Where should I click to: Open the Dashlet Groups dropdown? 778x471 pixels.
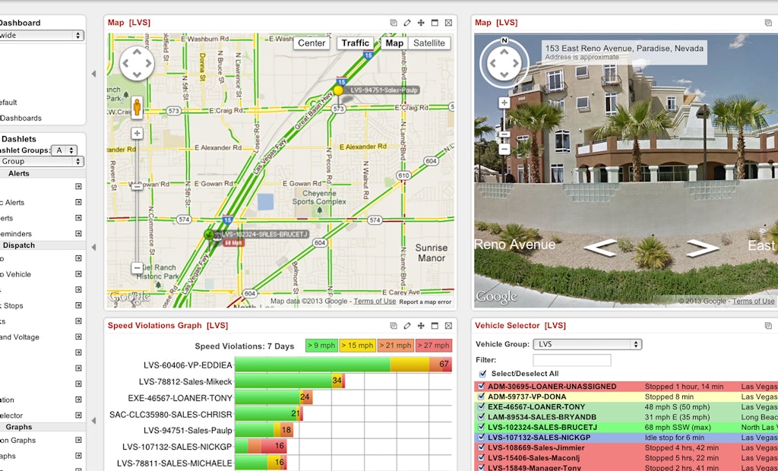coord(67,150)
